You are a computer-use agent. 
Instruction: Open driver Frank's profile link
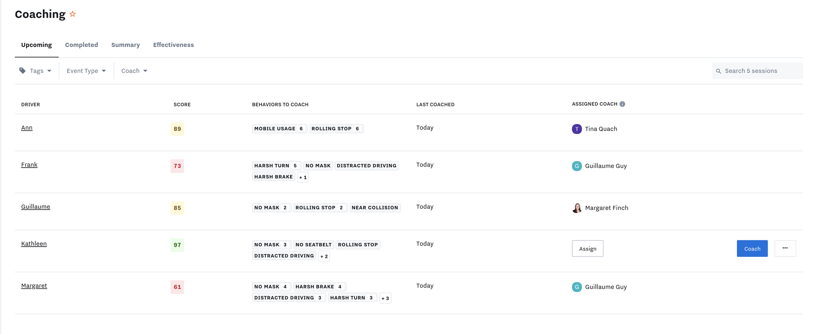(29, 165)
